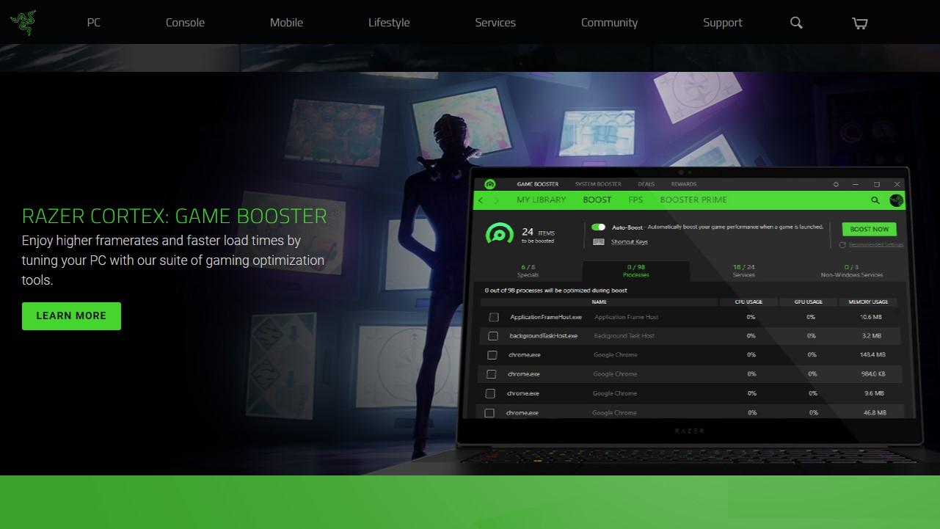Toggle the Auto-Boost switch
Viewport: 940px width, 529px height.
[x=599, y=227]
